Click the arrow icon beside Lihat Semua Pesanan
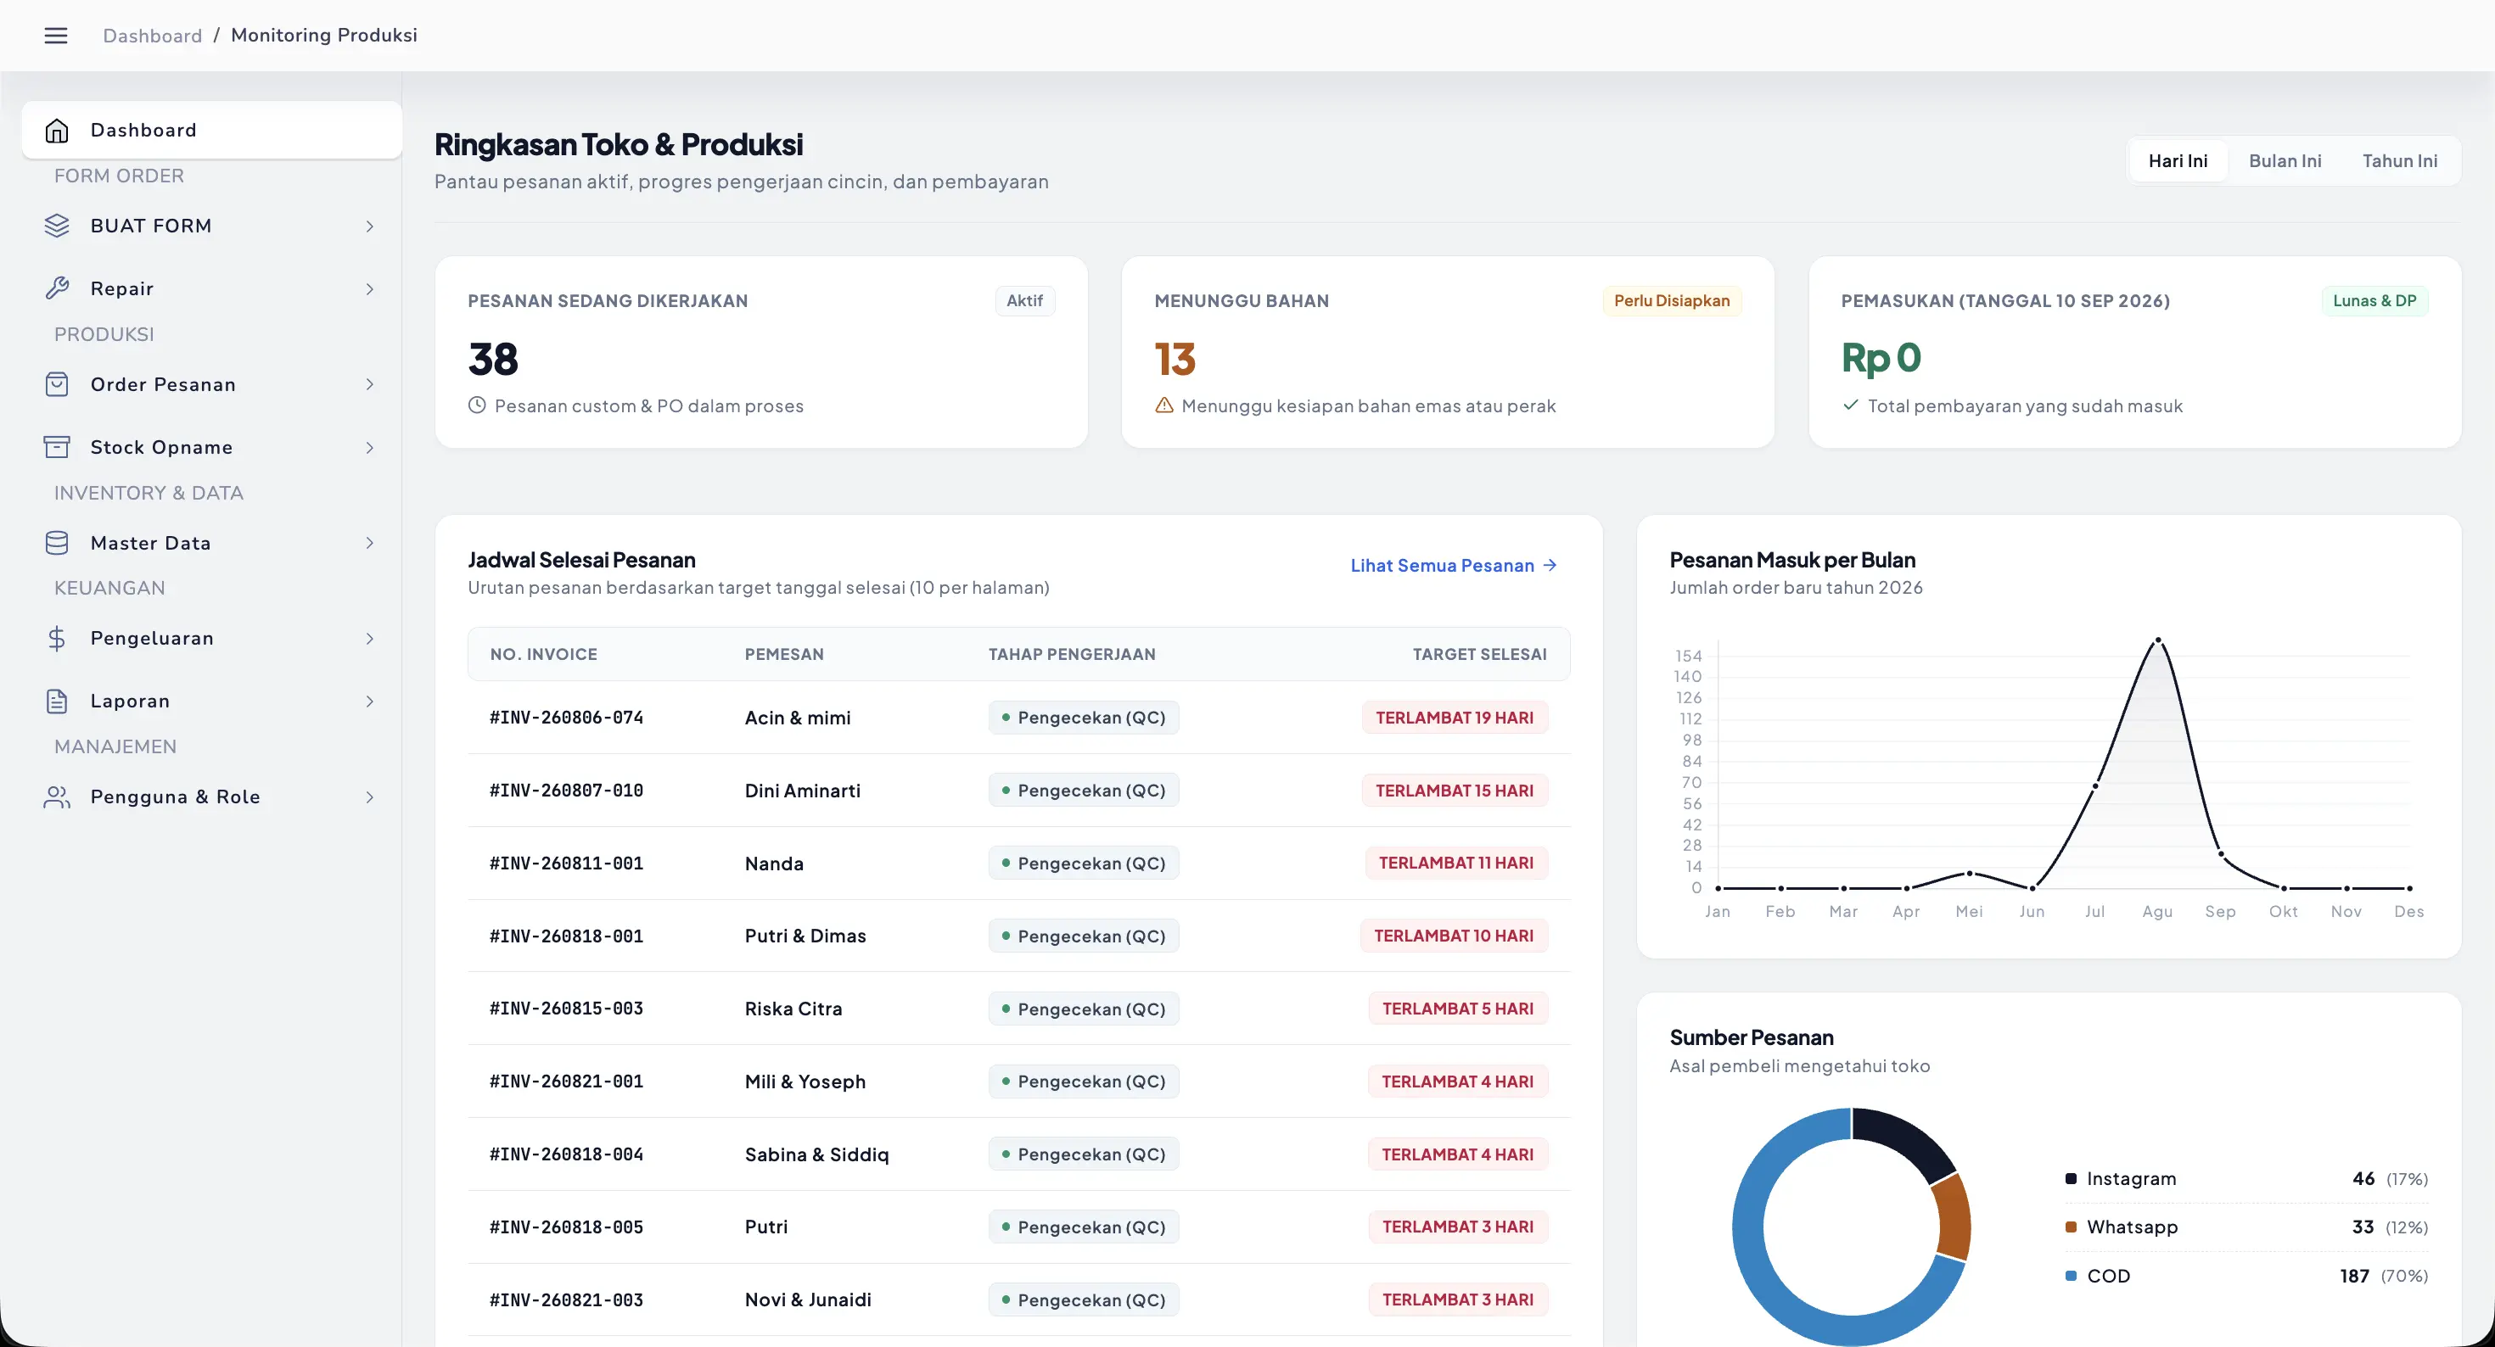 tap(1550, 566)
